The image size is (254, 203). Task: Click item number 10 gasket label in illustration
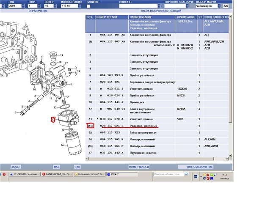tap(34, 89)
